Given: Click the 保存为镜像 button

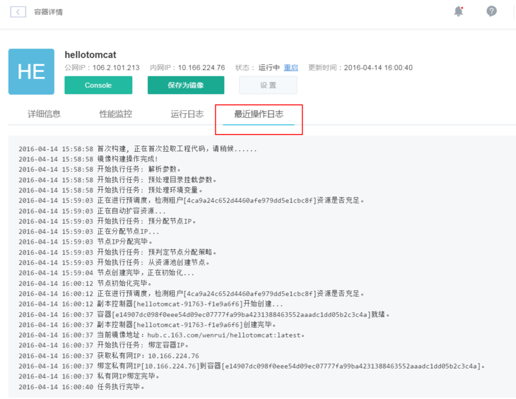Looking at the screenshot, I should click(185, 85).
